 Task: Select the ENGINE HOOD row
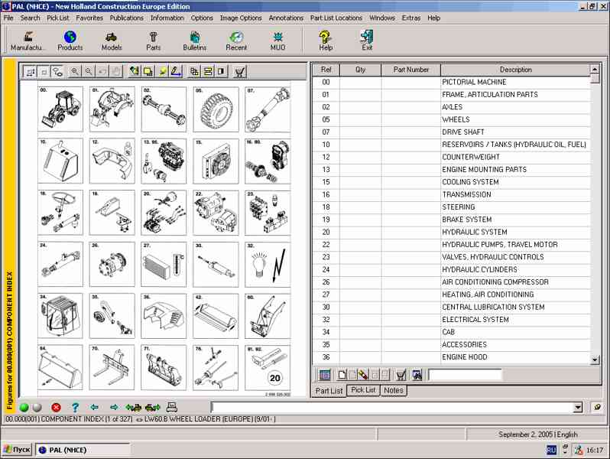click(451, 357)
